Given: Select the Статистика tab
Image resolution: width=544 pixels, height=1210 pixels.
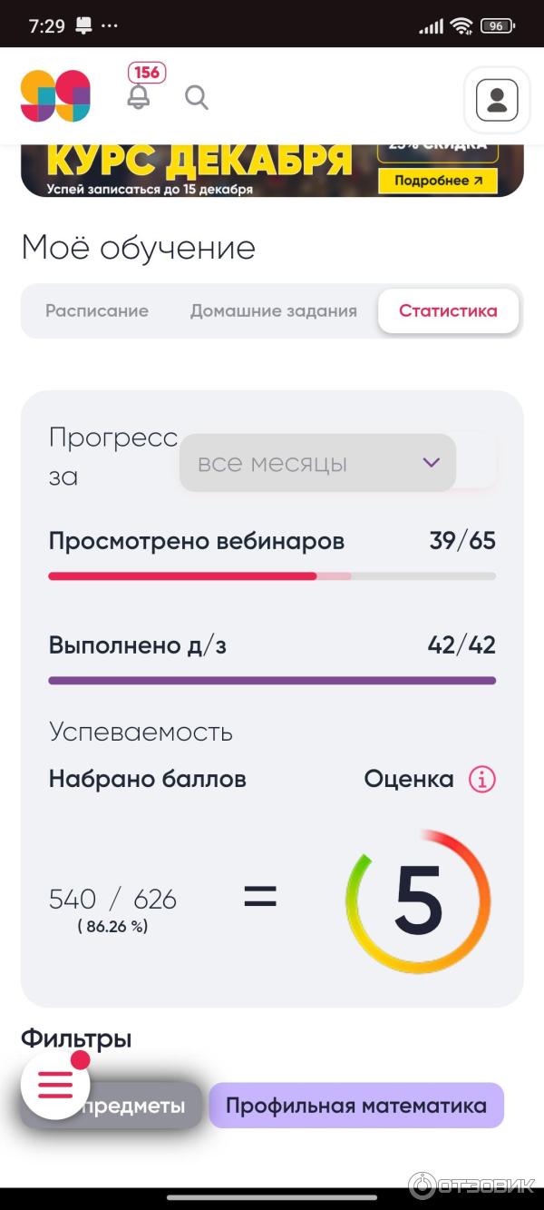Looking at the screenshot, I should [448, 311].
